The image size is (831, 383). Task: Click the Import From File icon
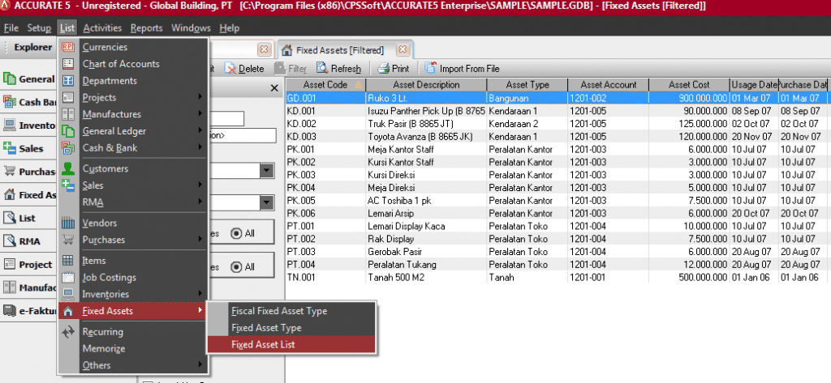(x=430, y=68)
